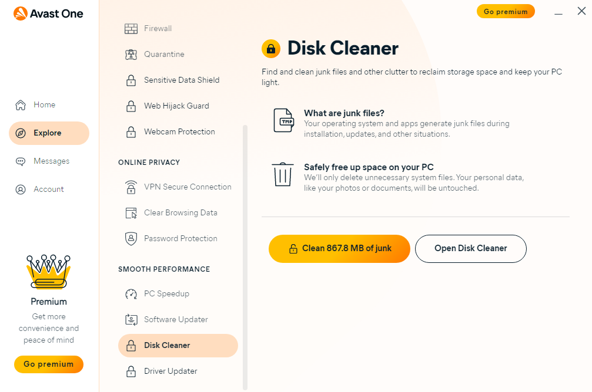
Task: Click the Avast One logo icon
Action: [x=21, y=13]
